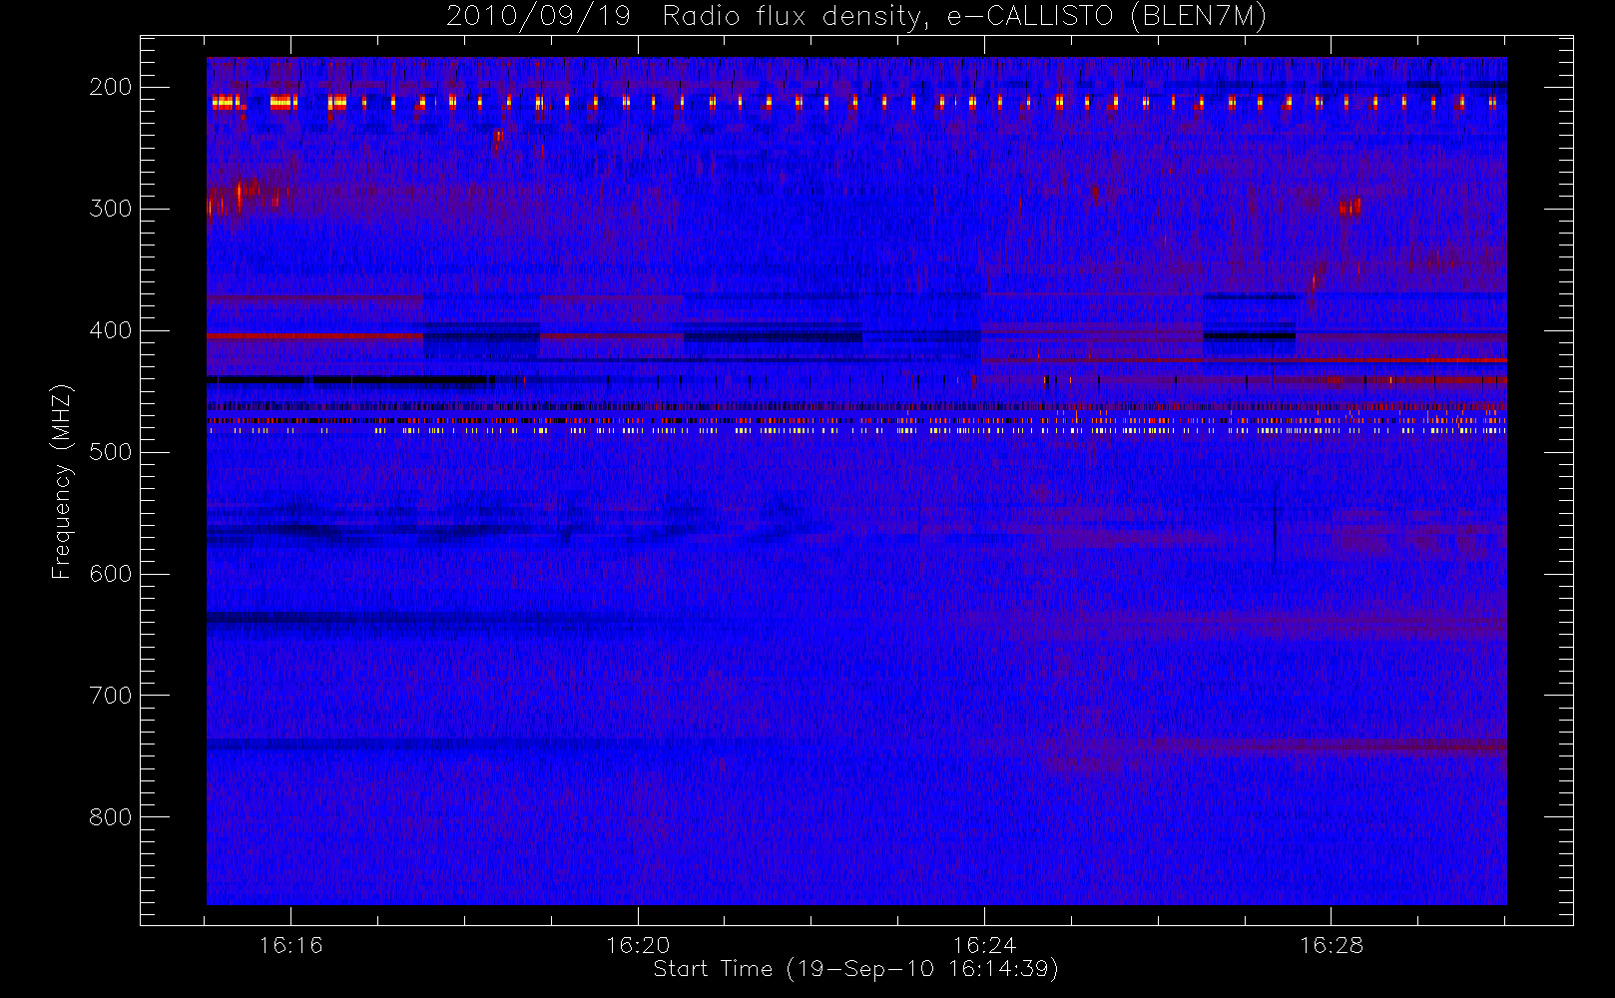1615x998 pixels.
Task: Click the 500 frequency tick label
Action: point(111,452)
